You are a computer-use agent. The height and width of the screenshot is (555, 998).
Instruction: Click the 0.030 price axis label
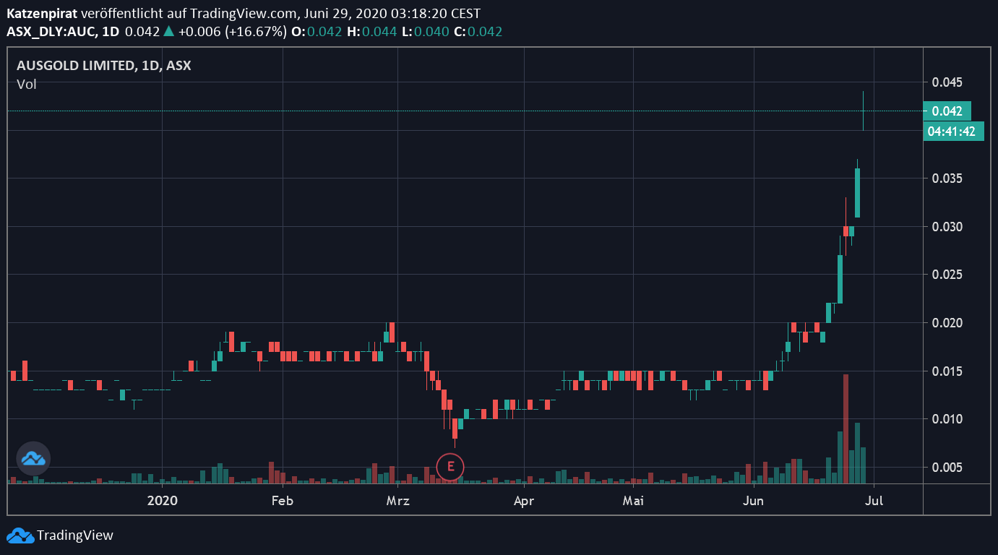[x=947, y=226]
